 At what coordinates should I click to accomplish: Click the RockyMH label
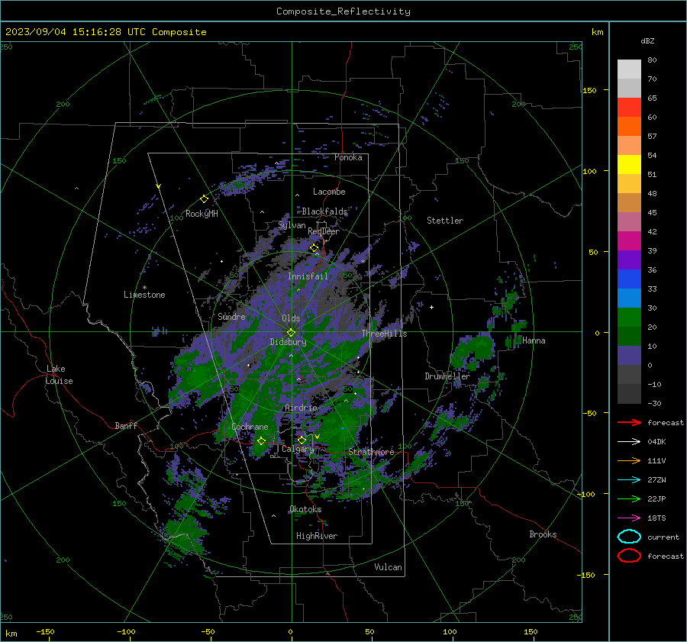(202, 214)
